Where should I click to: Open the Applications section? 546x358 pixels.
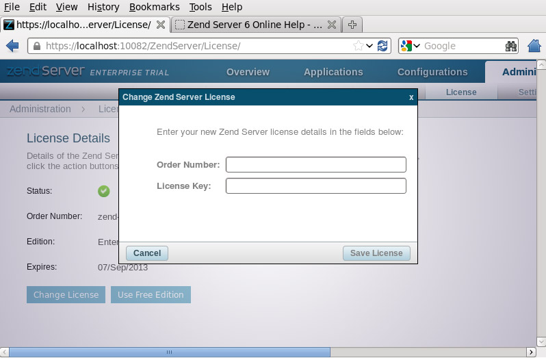tap(333, 72)
